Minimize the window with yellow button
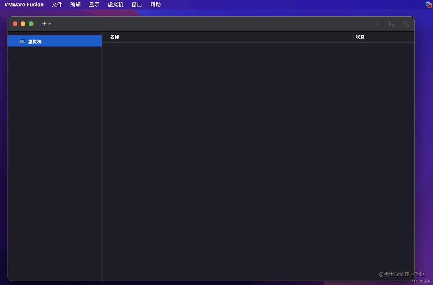This screenshot has height=285, width=433. coord(23,24)
